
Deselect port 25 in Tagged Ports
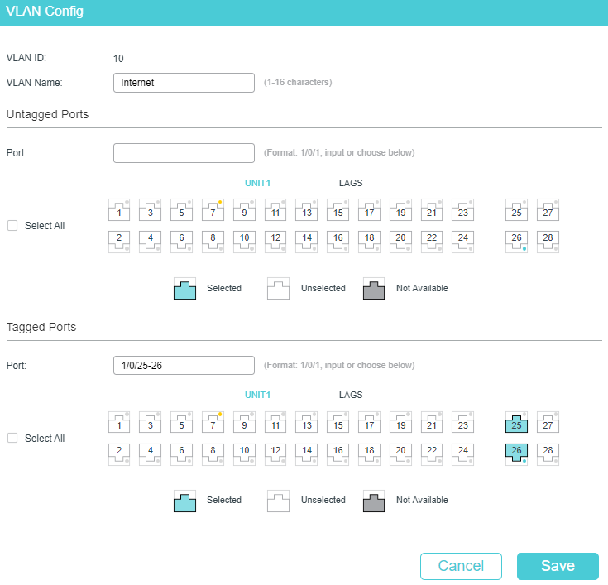point(516,423)
